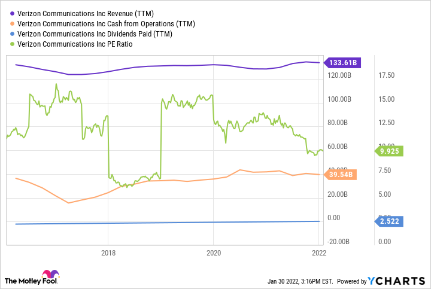The image size is (431, 289).
Task: Click the 120.00B left axis label
Action: tap(340, 75)
